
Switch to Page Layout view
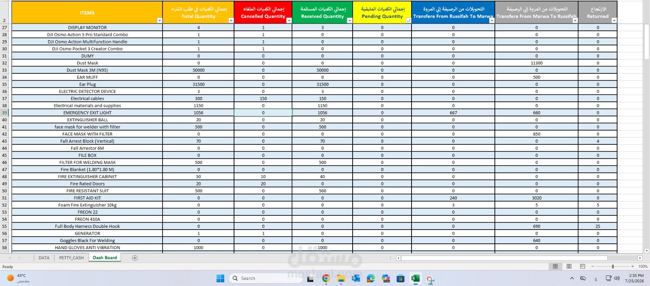[569, 267]
